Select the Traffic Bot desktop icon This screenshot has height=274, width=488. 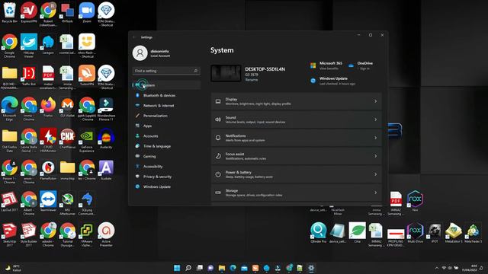click(x=29, y=75)
